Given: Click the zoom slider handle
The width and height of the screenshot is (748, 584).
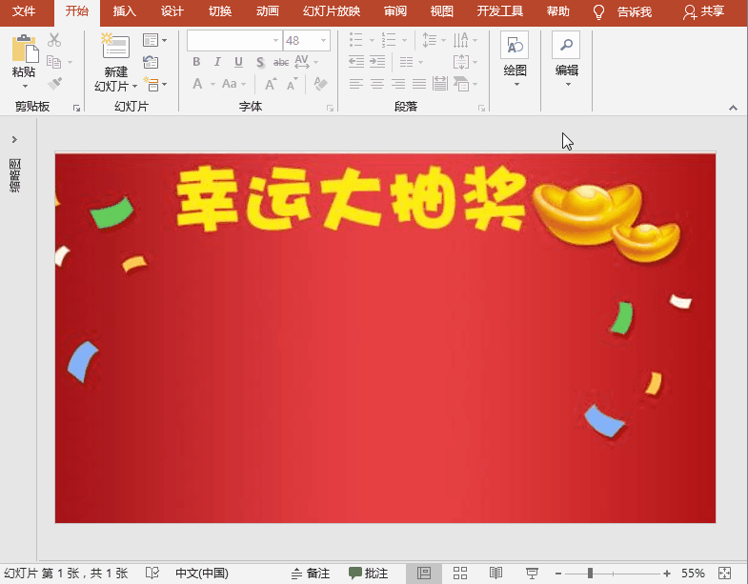Looking at the screenshot, I should click(x=590, y=573).
